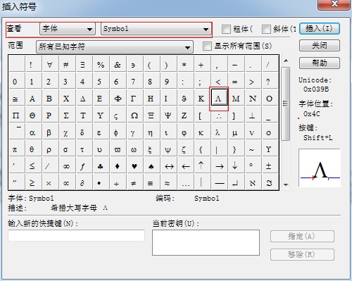Open the Symbol font dropdown
Viewport: 352px width, 281px height.
click(x=156, y=29)
